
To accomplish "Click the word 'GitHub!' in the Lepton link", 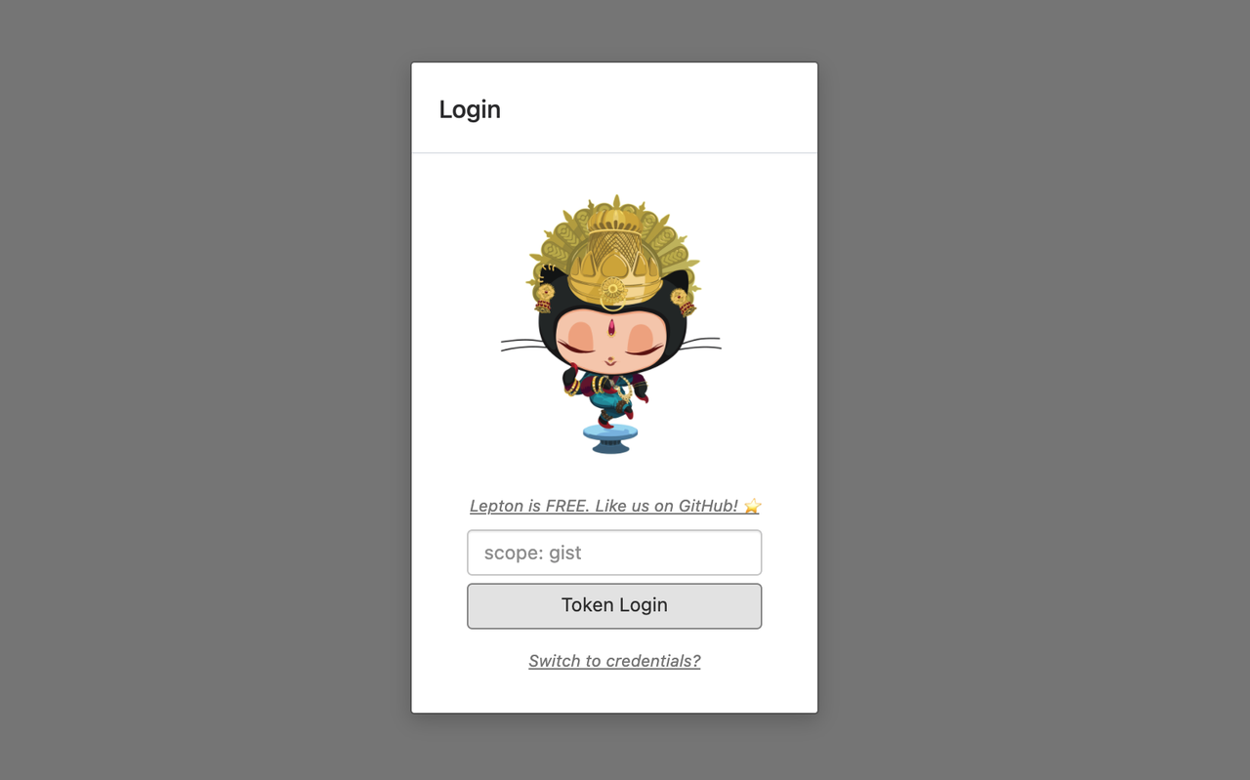I will (x=708, y=506).
